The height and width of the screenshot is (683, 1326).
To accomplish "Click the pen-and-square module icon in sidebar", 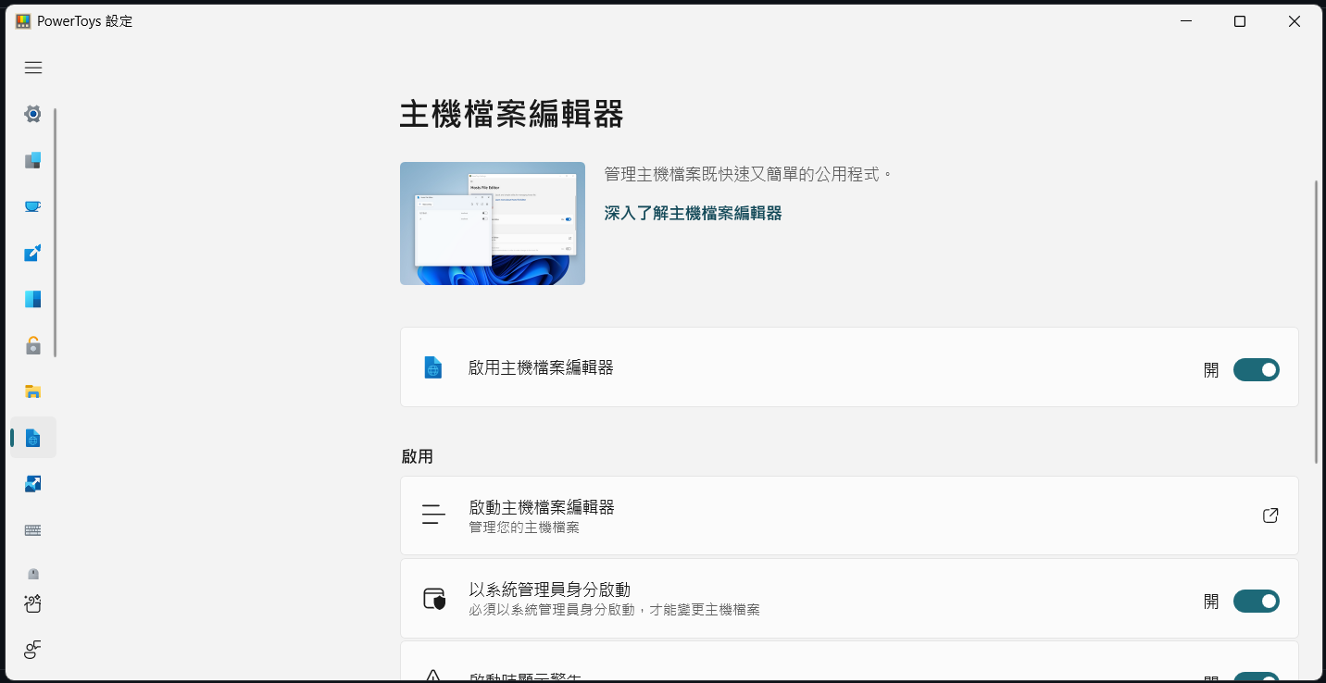I will click(x=32, y=252).
